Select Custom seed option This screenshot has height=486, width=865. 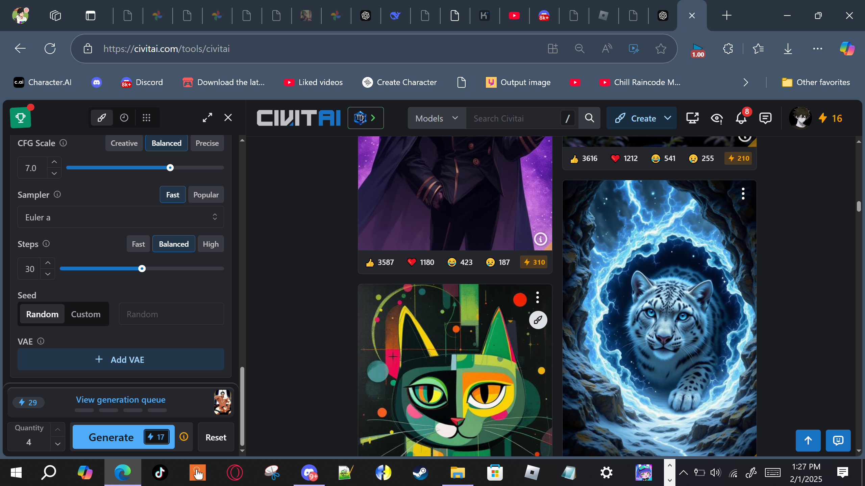point(85,314)
